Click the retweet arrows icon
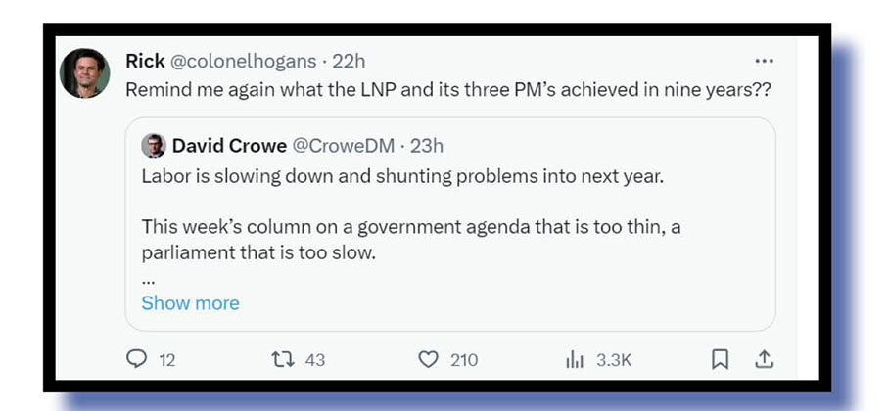The height and width of the screenshot is (411, 888). [x=284, y=359]
